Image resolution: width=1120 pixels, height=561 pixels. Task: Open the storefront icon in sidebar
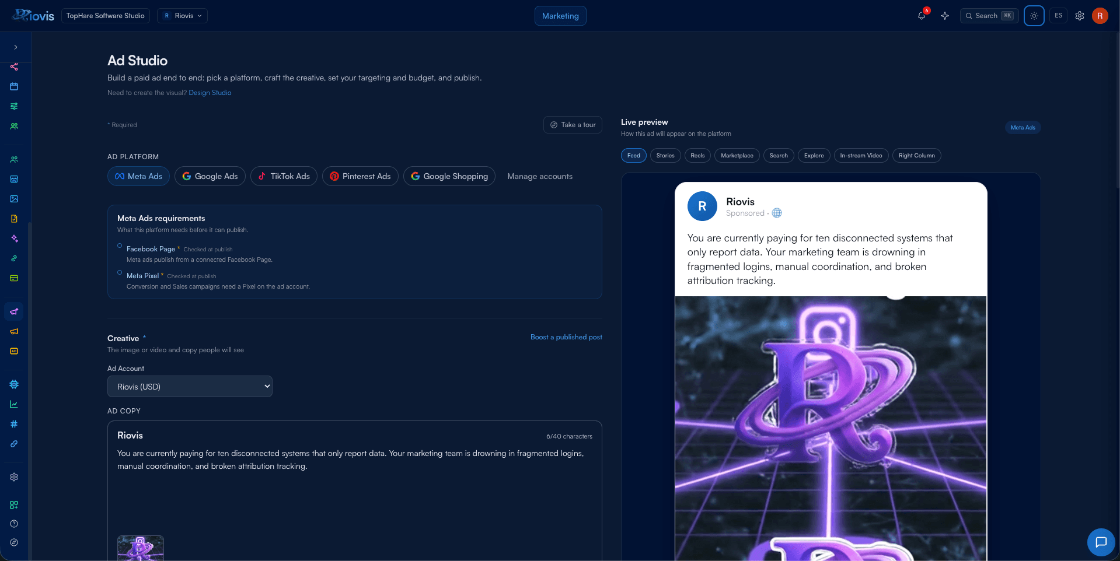click(14, 179)
